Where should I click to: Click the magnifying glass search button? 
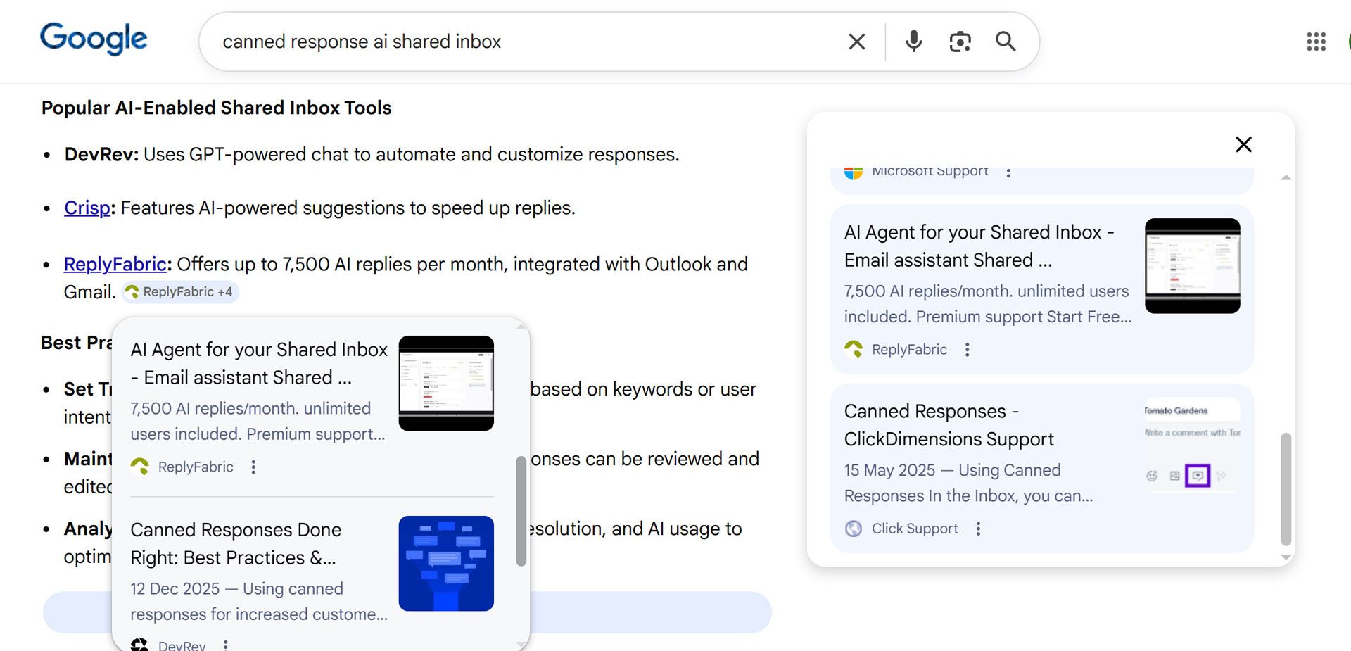1006,42
